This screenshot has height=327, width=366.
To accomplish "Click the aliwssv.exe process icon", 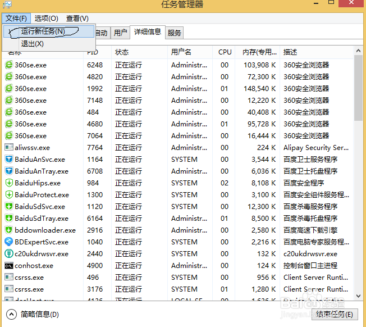I will tap(9, 147).
